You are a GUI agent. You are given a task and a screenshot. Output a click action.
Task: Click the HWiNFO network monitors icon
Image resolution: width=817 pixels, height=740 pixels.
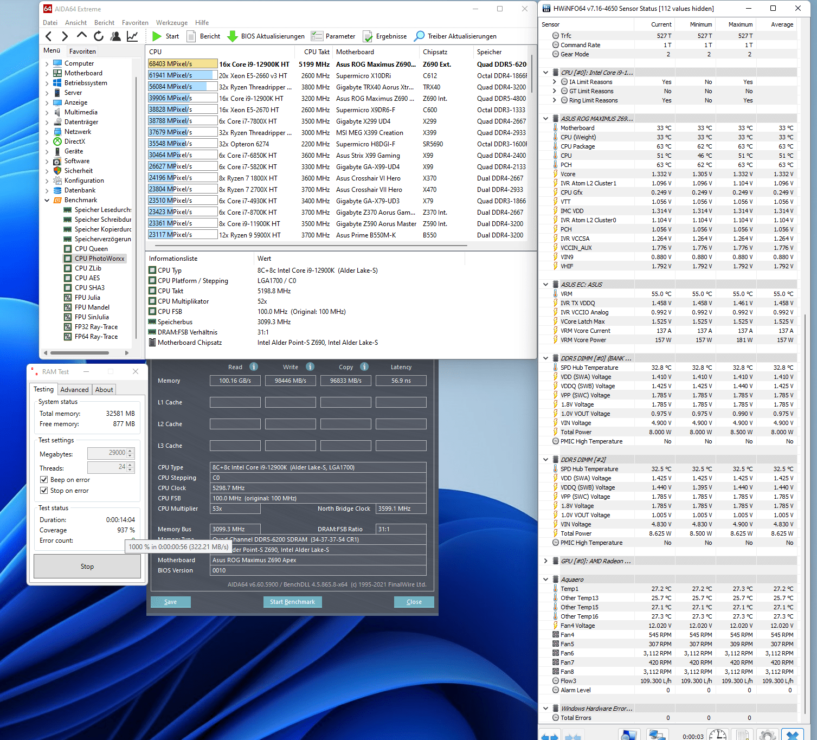pos(657,735)
